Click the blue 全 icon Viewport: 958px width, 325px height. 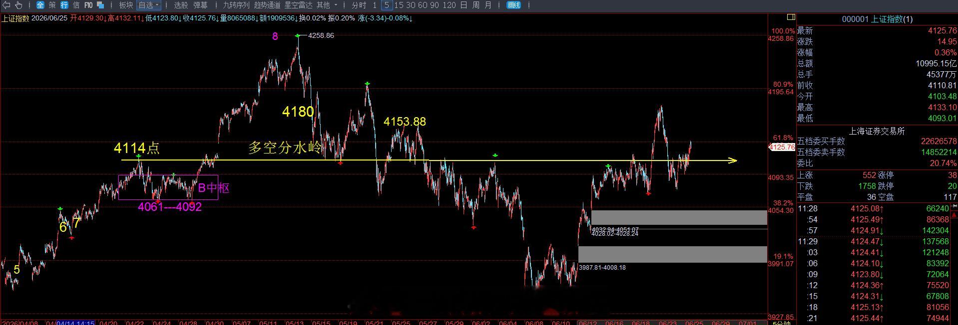coord(40,5)
